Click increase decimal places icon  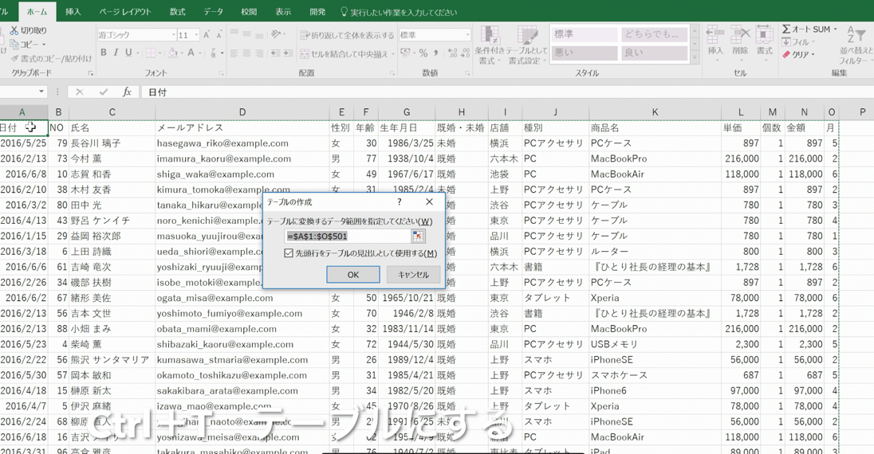coord(453,53)
